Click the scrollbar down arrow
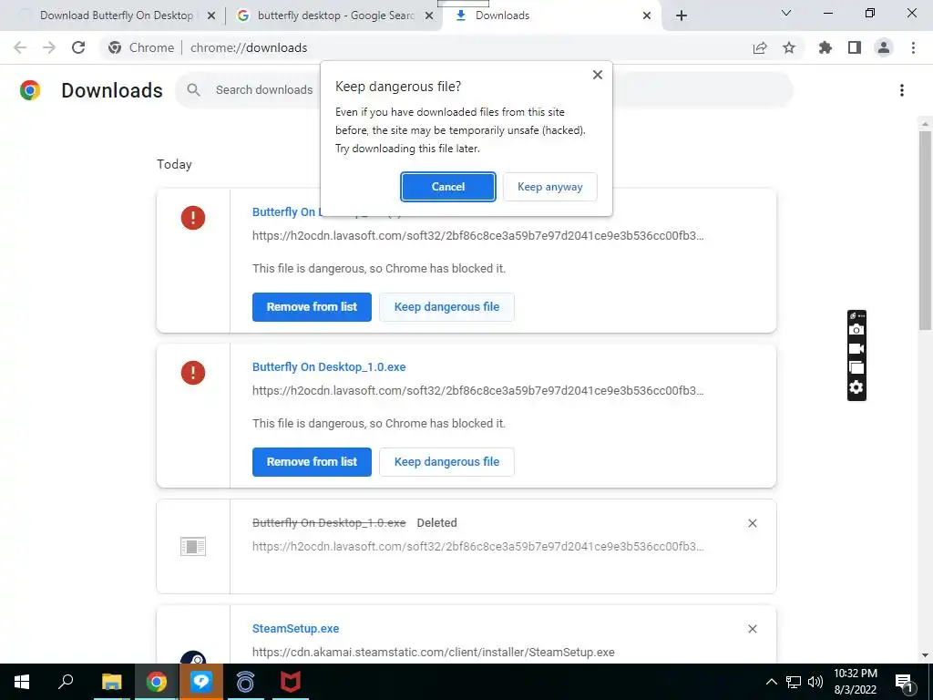This screenshot has width=933, height=700. (925, 656)
